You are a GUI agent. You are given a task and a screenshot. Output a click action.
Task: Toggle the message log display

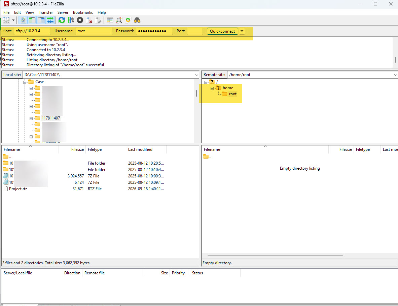click(x=23, y=20)
